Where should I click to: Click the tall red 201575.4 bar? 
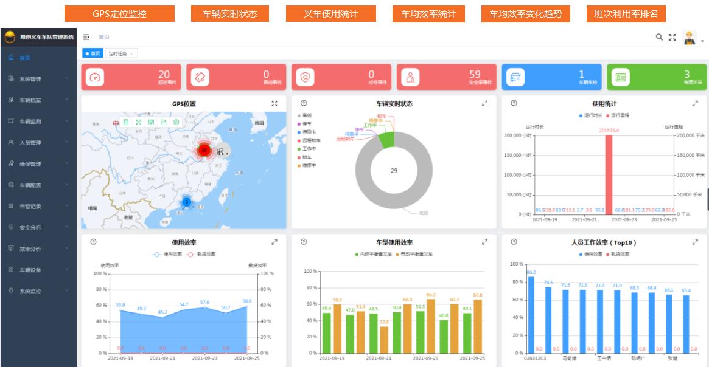point(609,174)
